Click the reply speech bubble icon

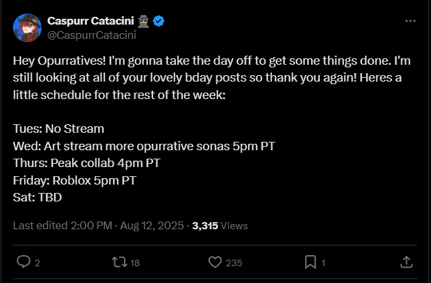23,262
